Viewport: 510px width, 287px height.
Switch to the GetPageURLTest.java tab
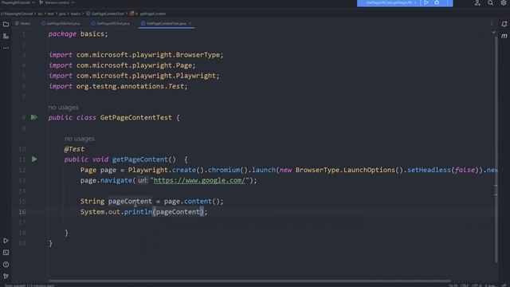tap(111, 23)
